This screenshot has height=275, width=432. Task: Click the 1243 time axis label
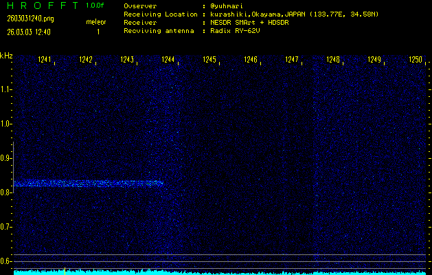127,60
